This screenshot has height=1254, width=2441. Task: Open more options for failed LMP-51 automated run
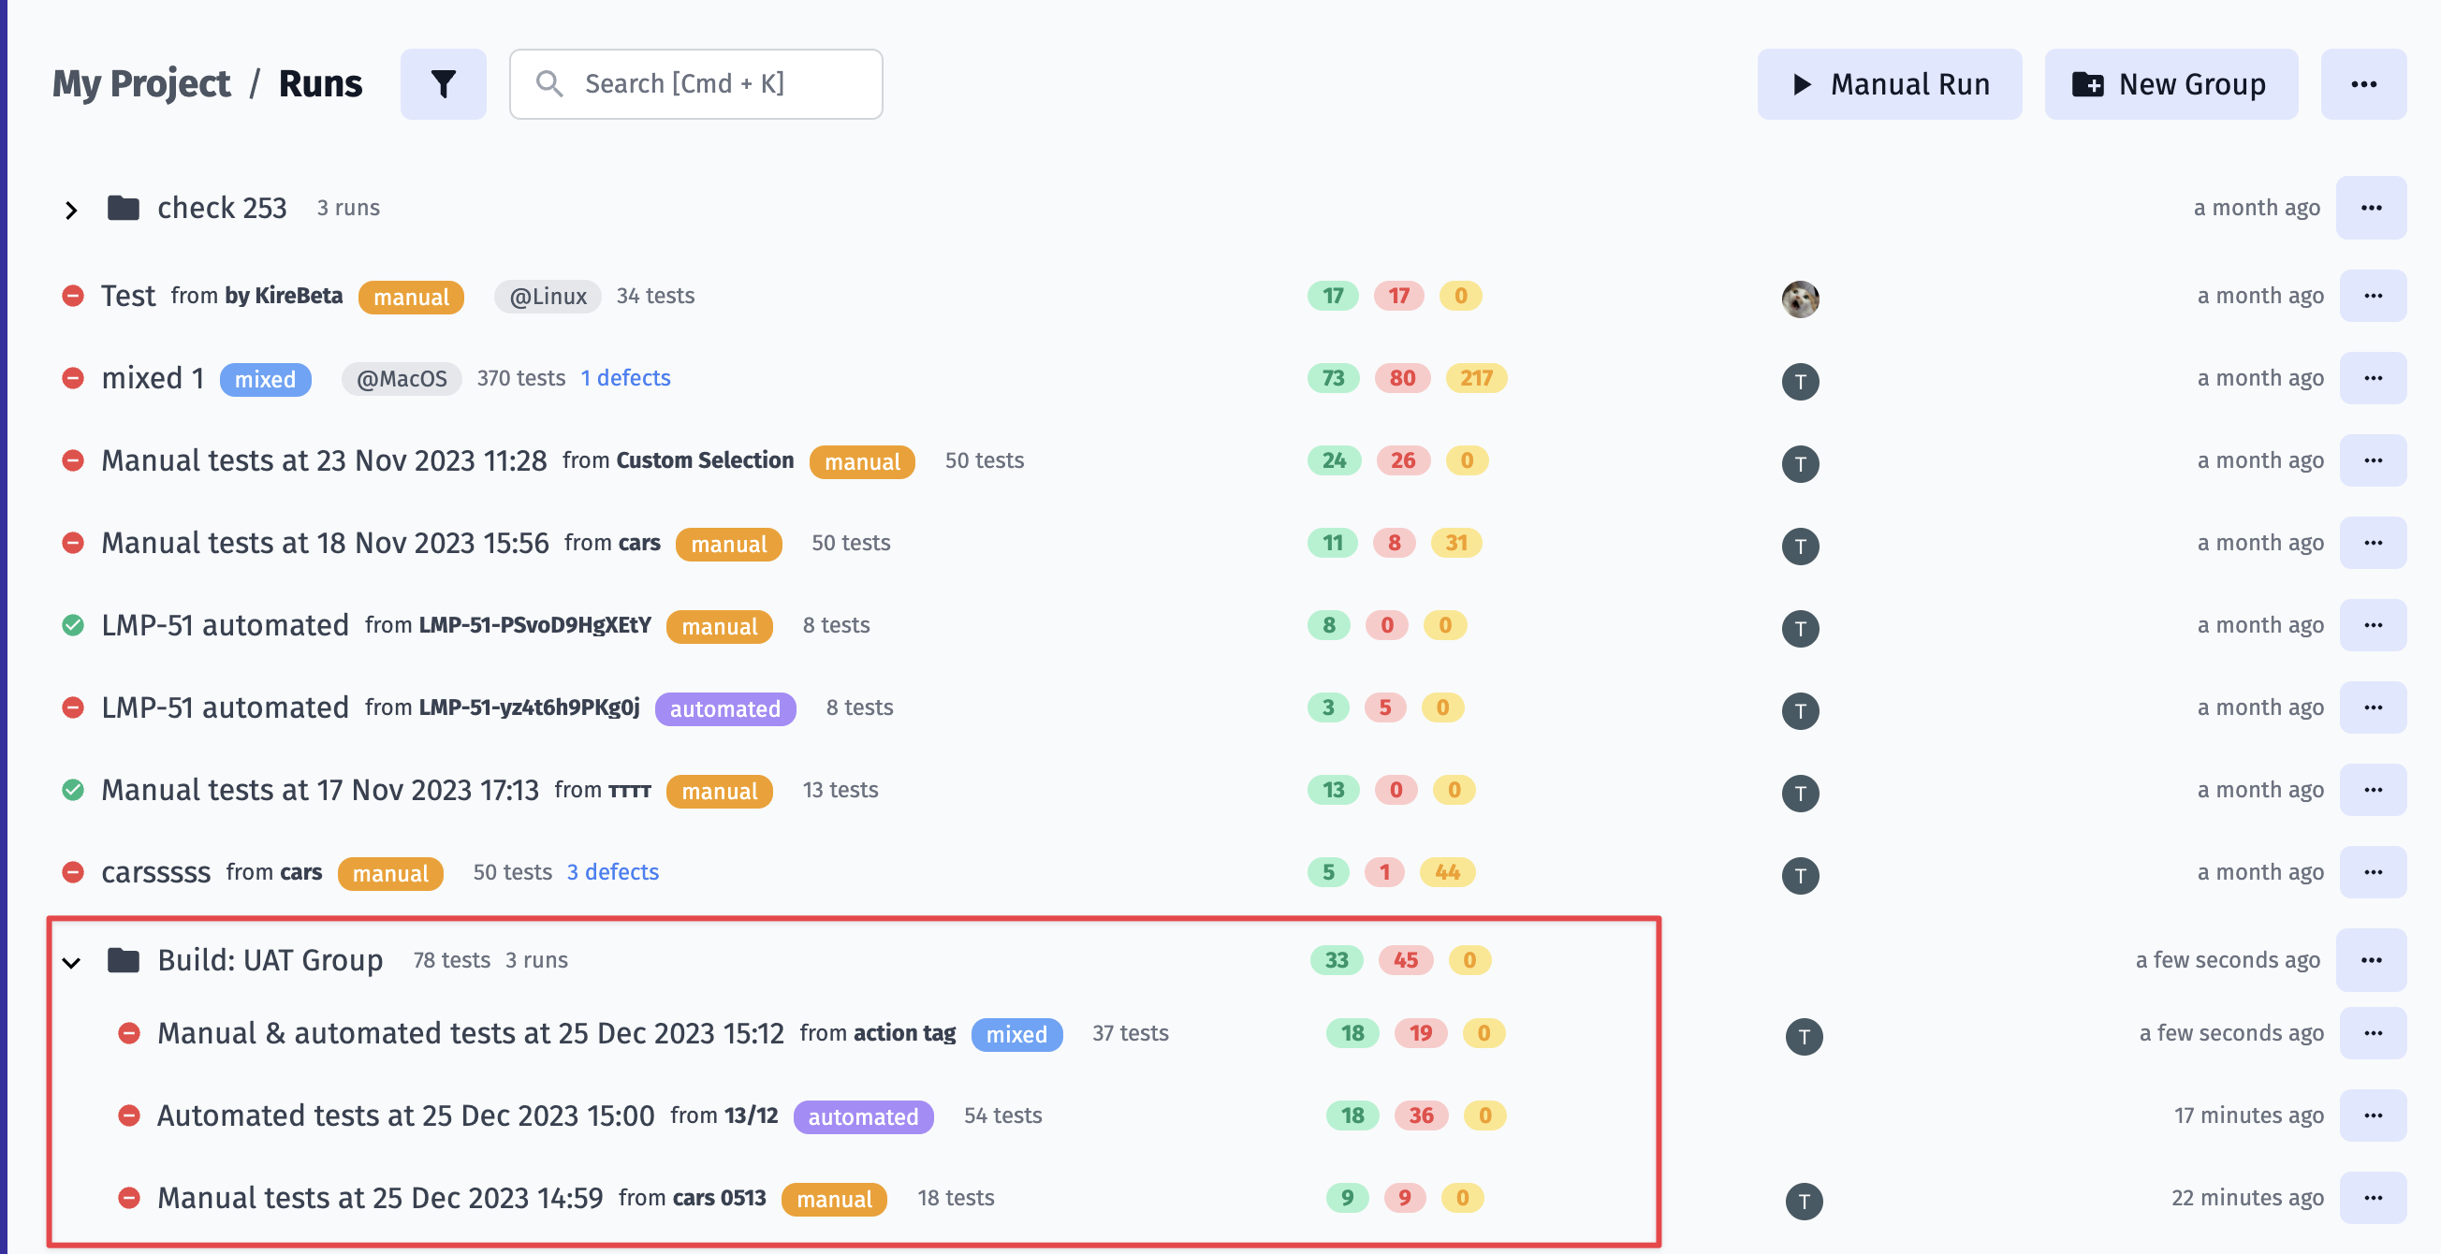click(2373, 707)
